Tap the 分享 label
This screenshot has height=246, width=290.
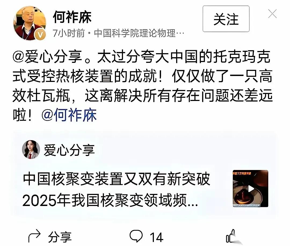60,237
